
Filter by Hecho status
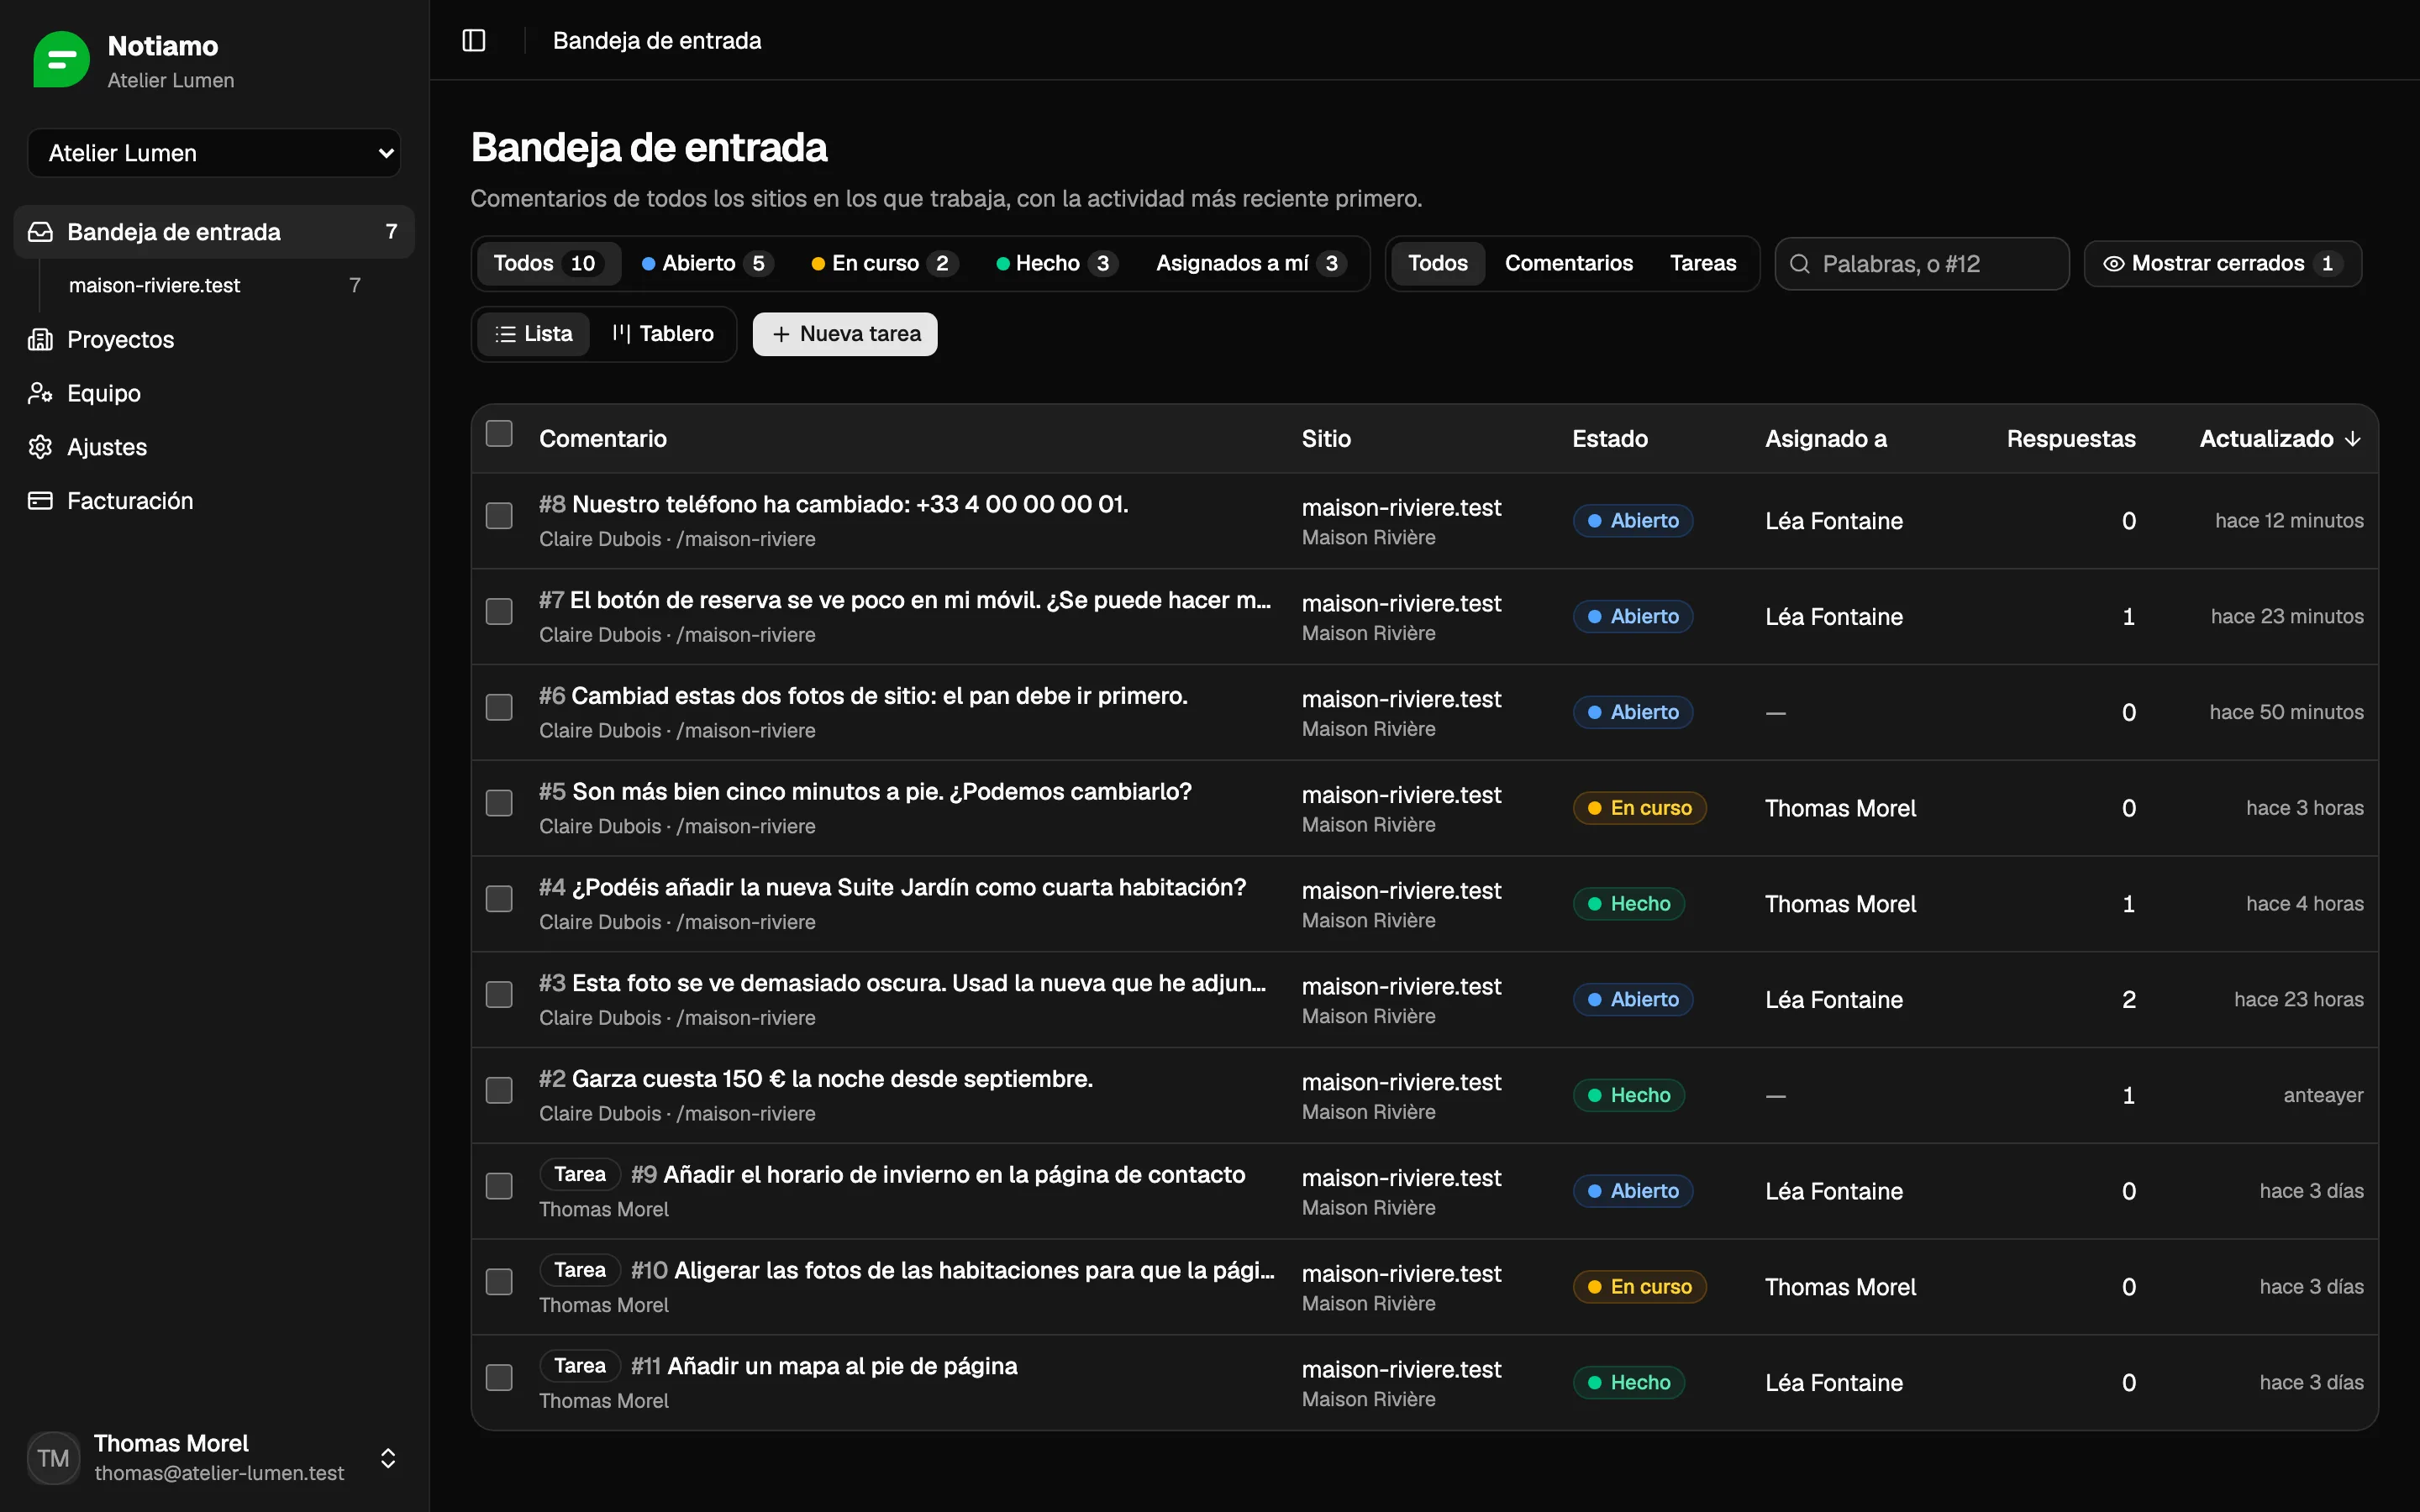click(1056, 264)
